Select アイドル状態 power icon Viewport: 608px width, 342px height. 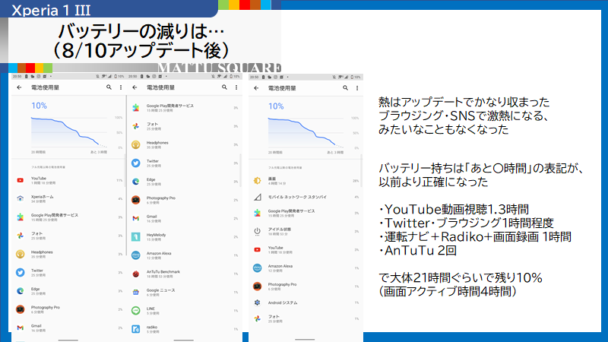(257, 232)
